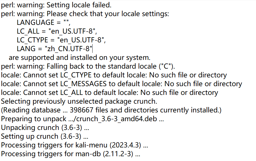Click the "are supported and installed" line
Image resolution: width=256 pixels, height=161 pixels.
tap(80, 58)
